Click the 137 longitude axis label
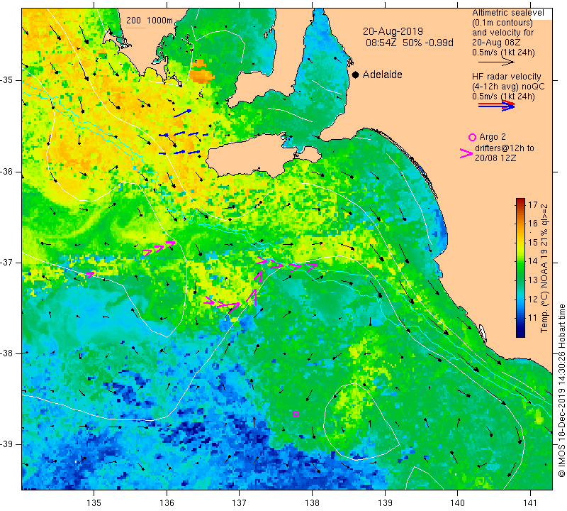The image size is (567, 511). tap(240, 502)
